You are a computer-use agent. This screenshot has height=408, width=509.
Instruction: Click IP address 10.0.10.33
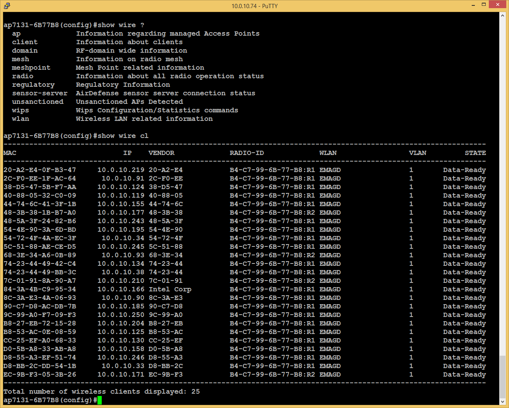point(123,366)
